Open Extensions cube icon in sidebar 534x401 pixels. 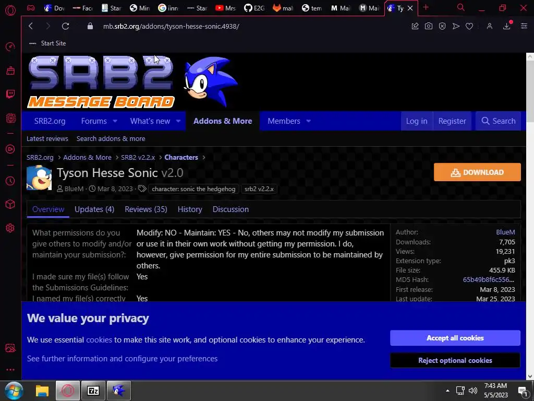(x=10, y=204)
